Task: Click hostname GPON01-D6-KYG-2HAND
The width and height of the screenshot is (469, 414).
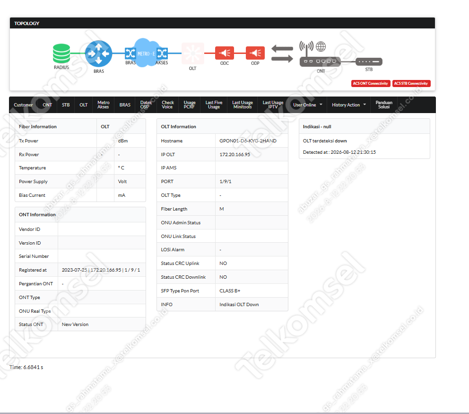Action: click(x=248, y=141)
